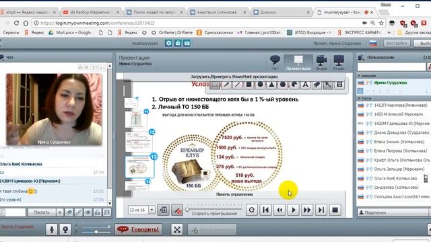Image resolution: width=431 pixels, height=242 pixels.
Task: Open the color palette tool
Action: click(294, 85)
